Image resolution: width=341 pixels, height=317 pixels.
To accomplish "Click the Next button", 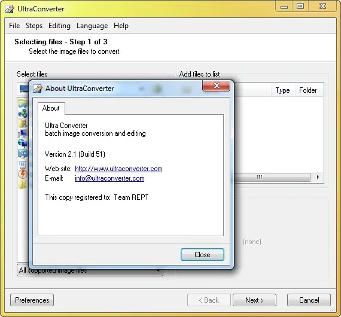I will [254, 300].
